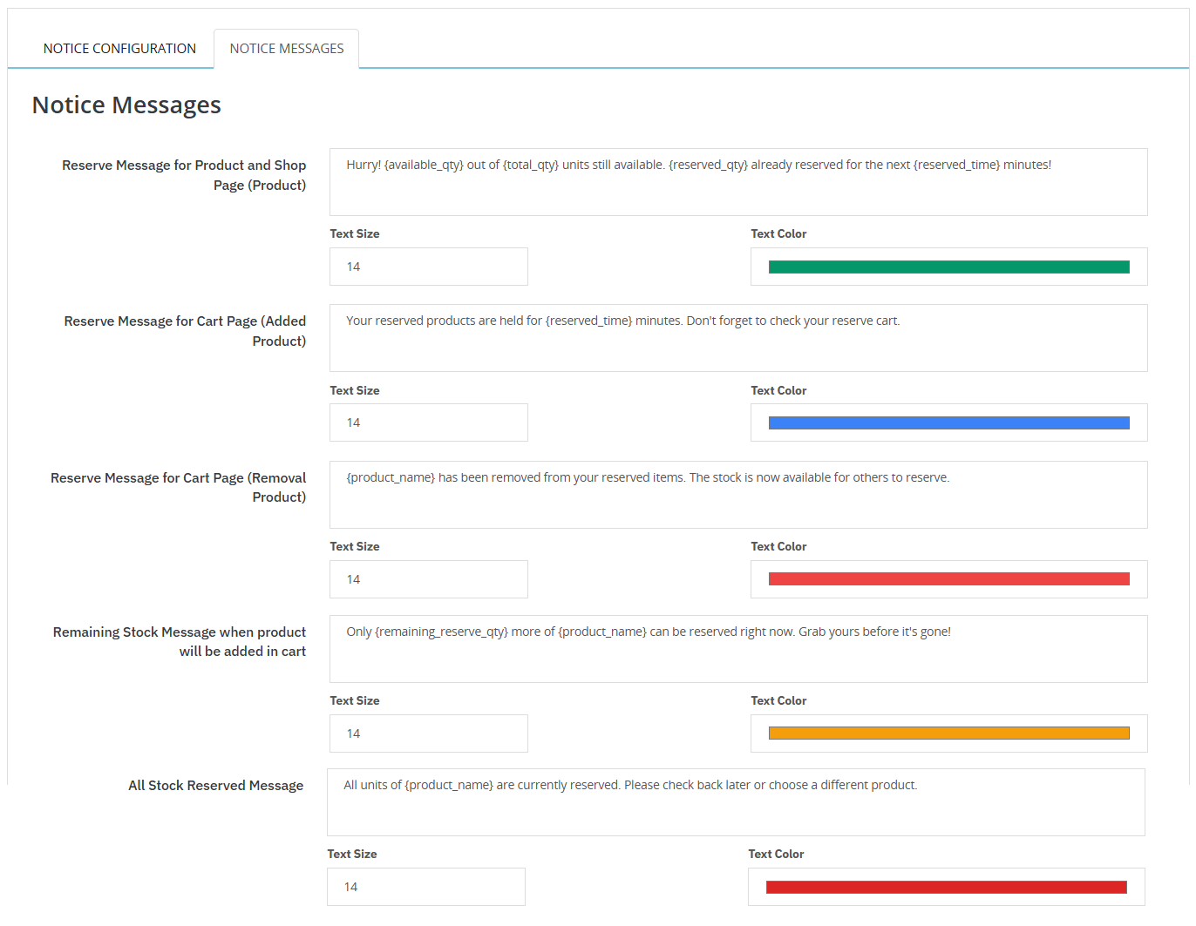Switch to the Notice Configuration tab
Image resolution: width=1196 pixels, height=926 pixels.
point(119,49)
